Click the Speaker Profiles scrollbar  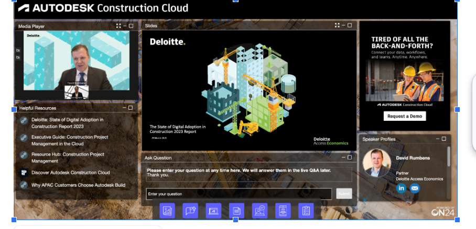pos(449,156)
